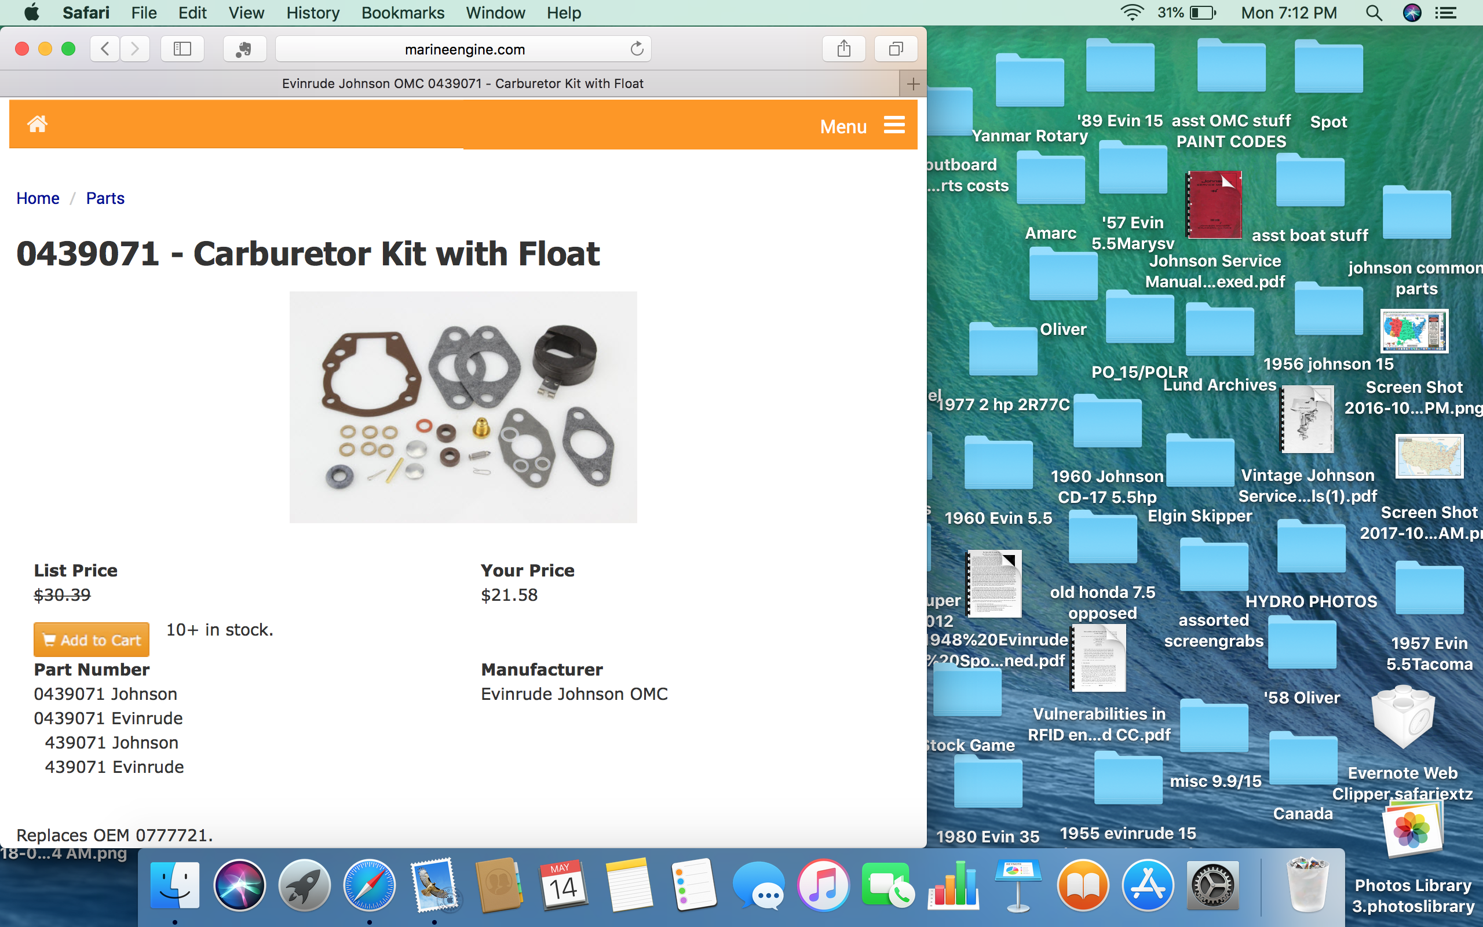Viewport: 1483px width, 927px height.
Task: Open the Edit menu
Action: (x=192, y=13)
